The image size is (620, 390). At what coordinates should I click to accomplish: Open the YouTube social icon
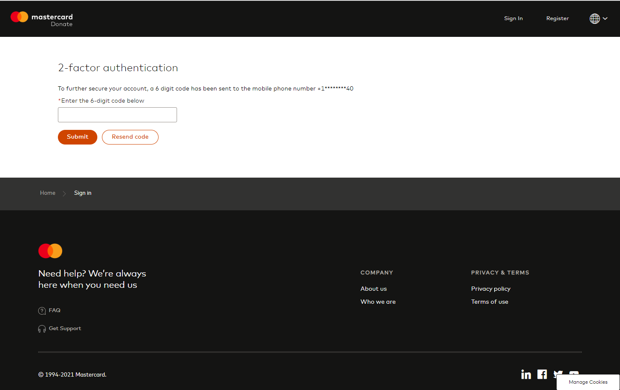574,372
